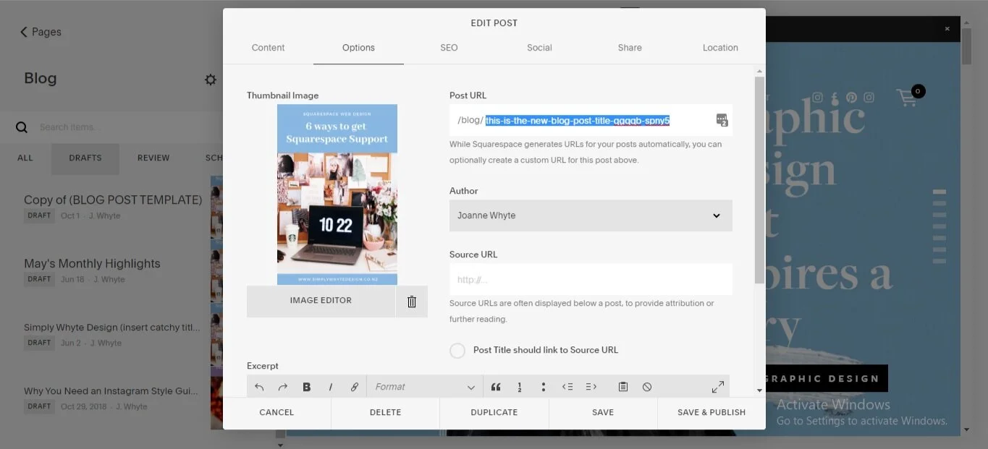Delete the thumbnail image with trash icon
The height and width of the screenshot is (449, 988).
click(412, 302)
